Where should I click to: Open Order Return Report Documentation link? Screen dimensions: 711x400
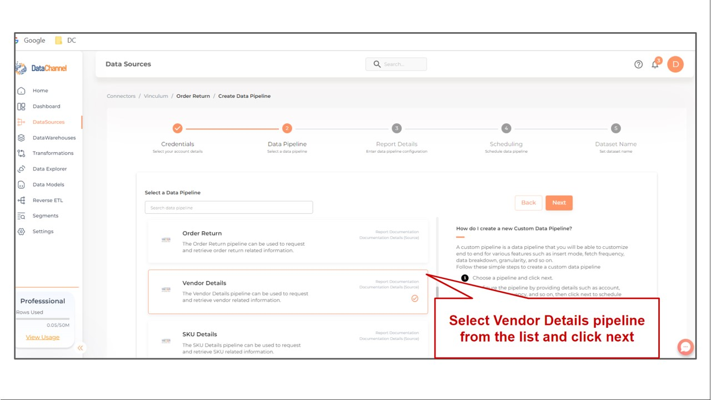click(397, 232)
